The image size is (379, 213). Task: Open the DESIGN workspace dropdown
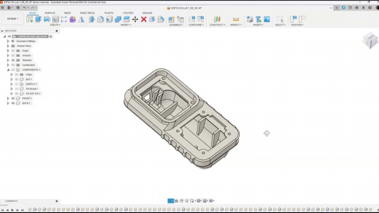click(x=12, y=19)
